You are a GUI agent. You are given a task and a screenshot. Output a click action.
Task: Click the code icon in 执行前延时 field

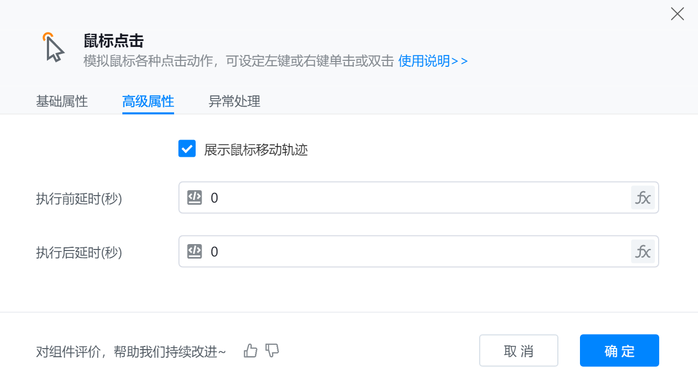195,198
